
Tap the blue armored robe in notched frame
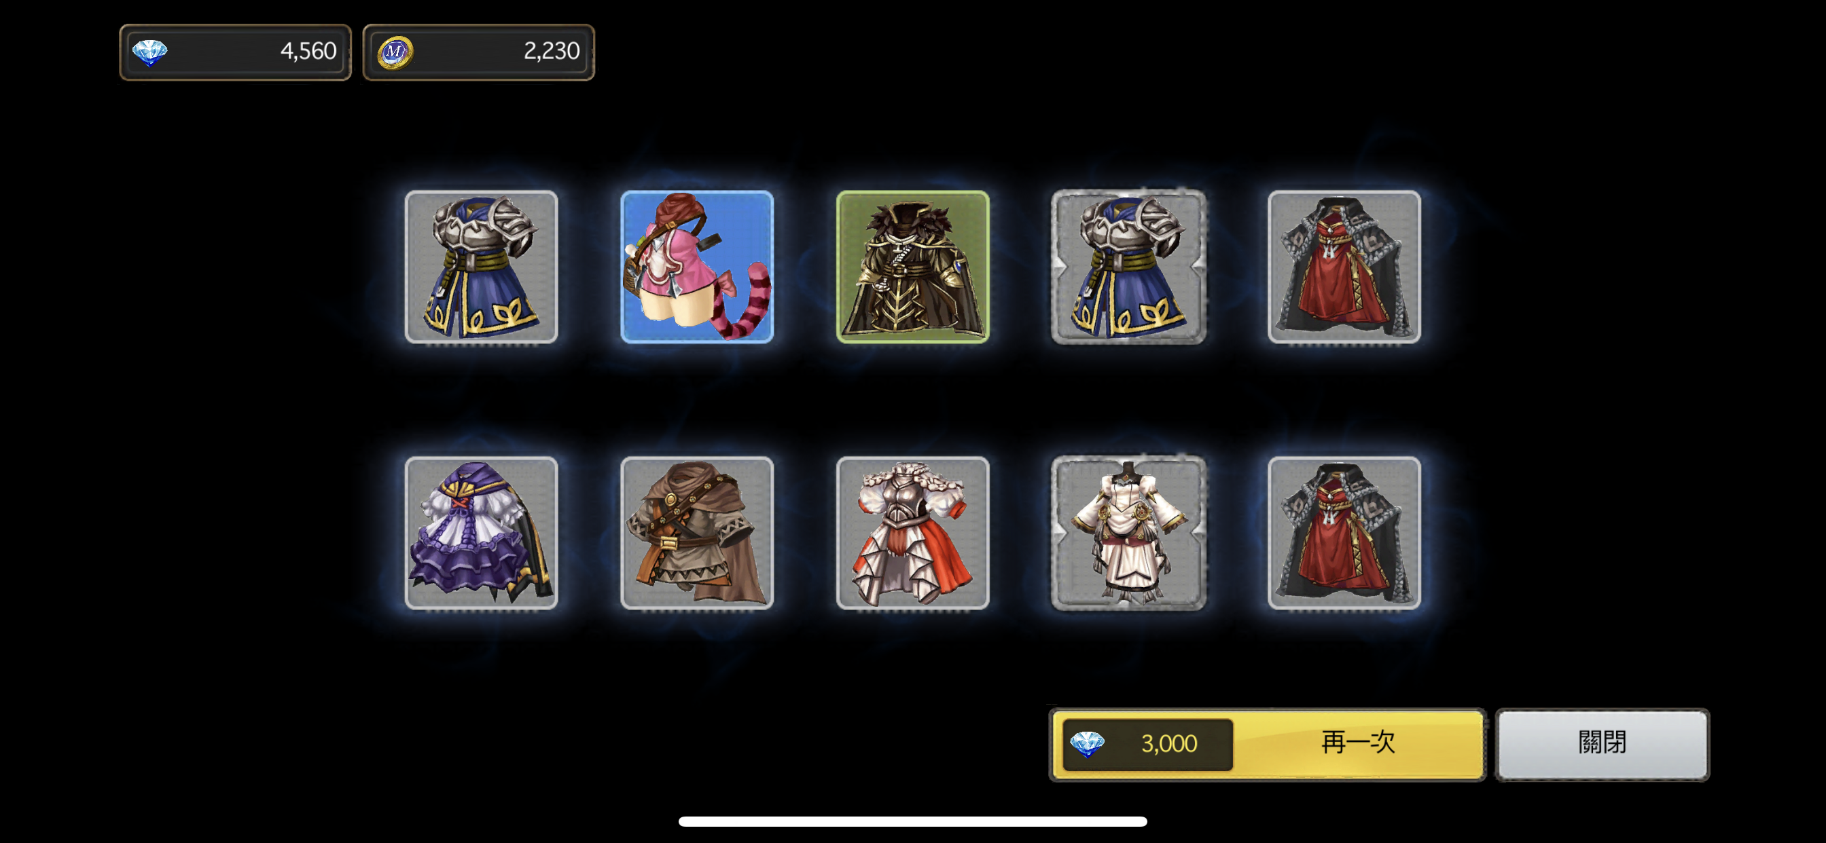1128,266
